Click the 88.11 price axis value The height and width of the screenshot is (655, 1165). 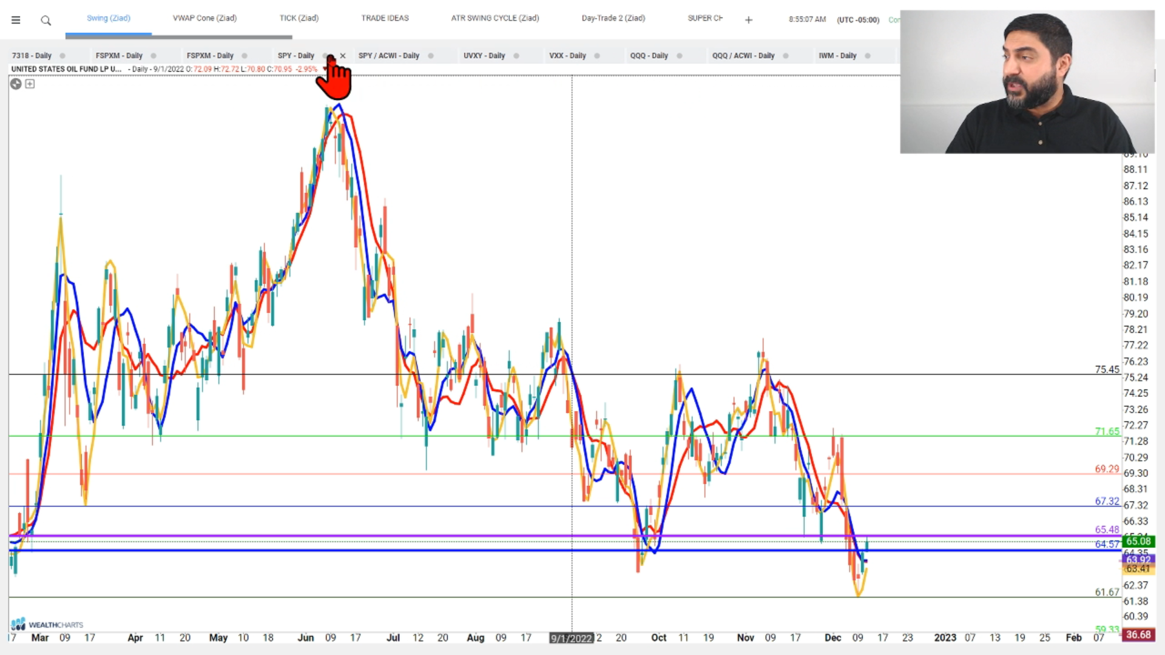(x=1135, y=170)
